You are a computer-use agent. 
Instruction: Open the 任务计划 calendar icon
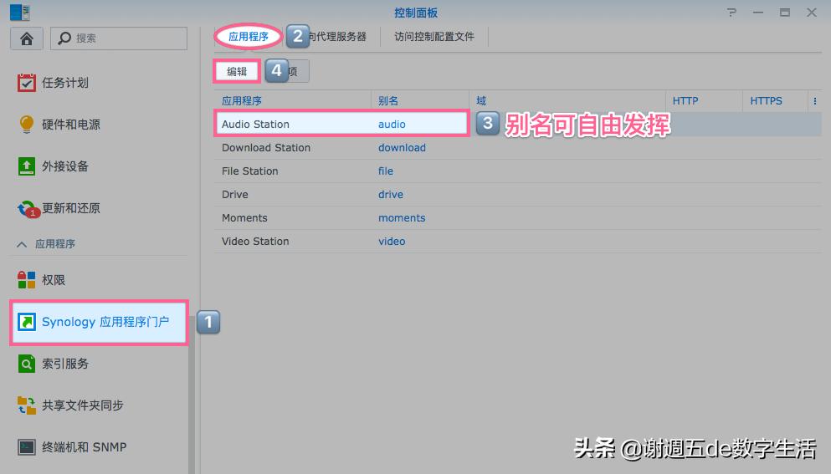coord(27,83)
